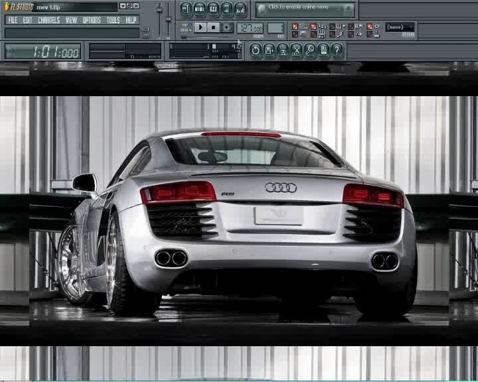
Task: Open the HELP menu
Action: coord(131,20)
